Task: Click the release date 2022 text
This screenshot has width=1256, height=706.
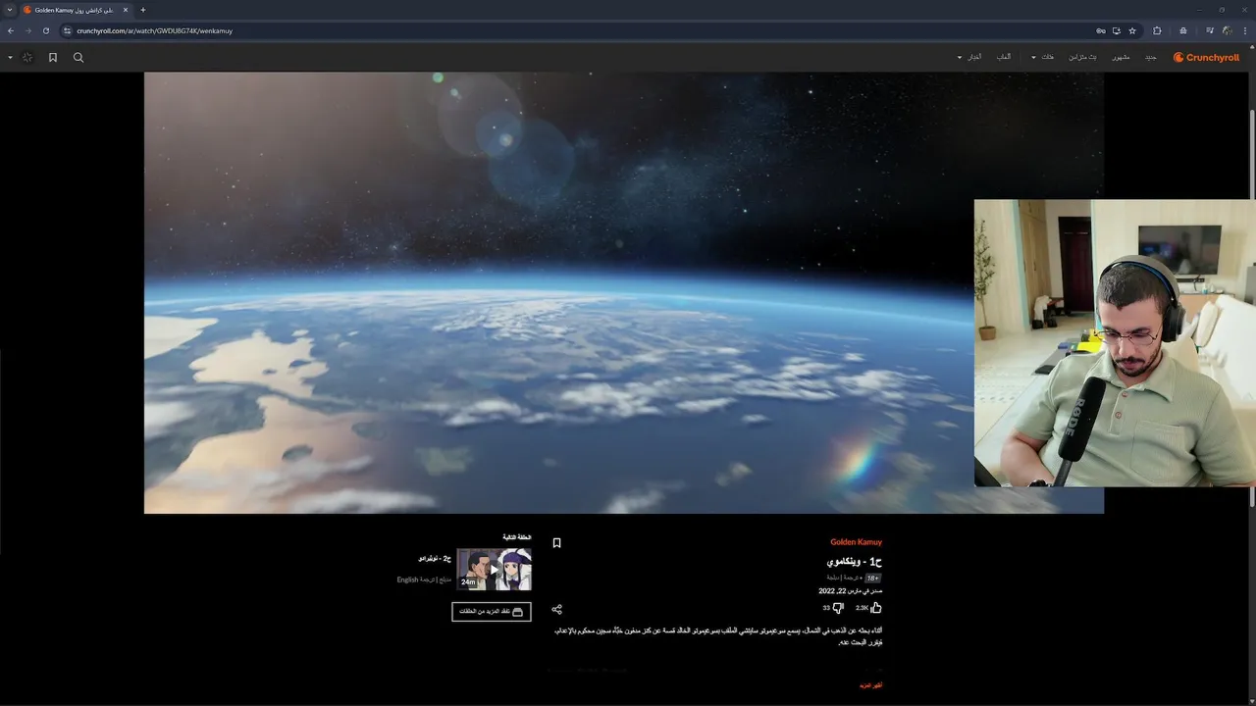Action: (x=851, y=591)
